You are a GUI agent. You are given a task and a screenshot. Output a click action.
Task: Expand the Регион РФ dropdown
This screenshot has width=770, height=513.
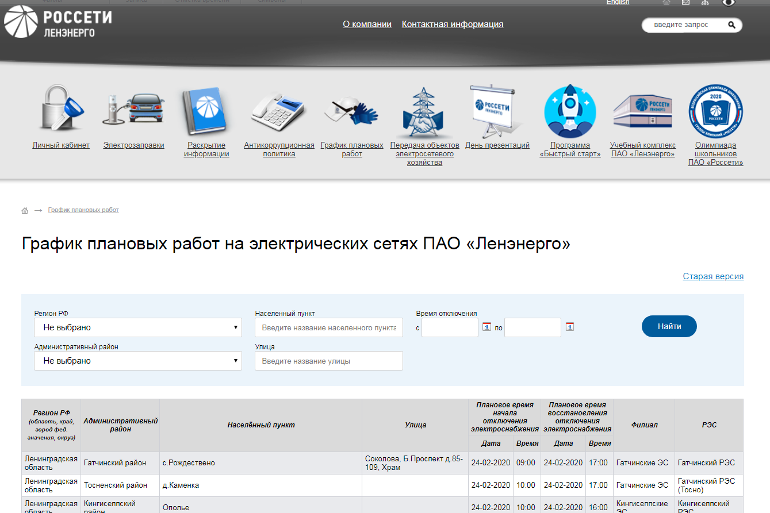coord(138,327)
